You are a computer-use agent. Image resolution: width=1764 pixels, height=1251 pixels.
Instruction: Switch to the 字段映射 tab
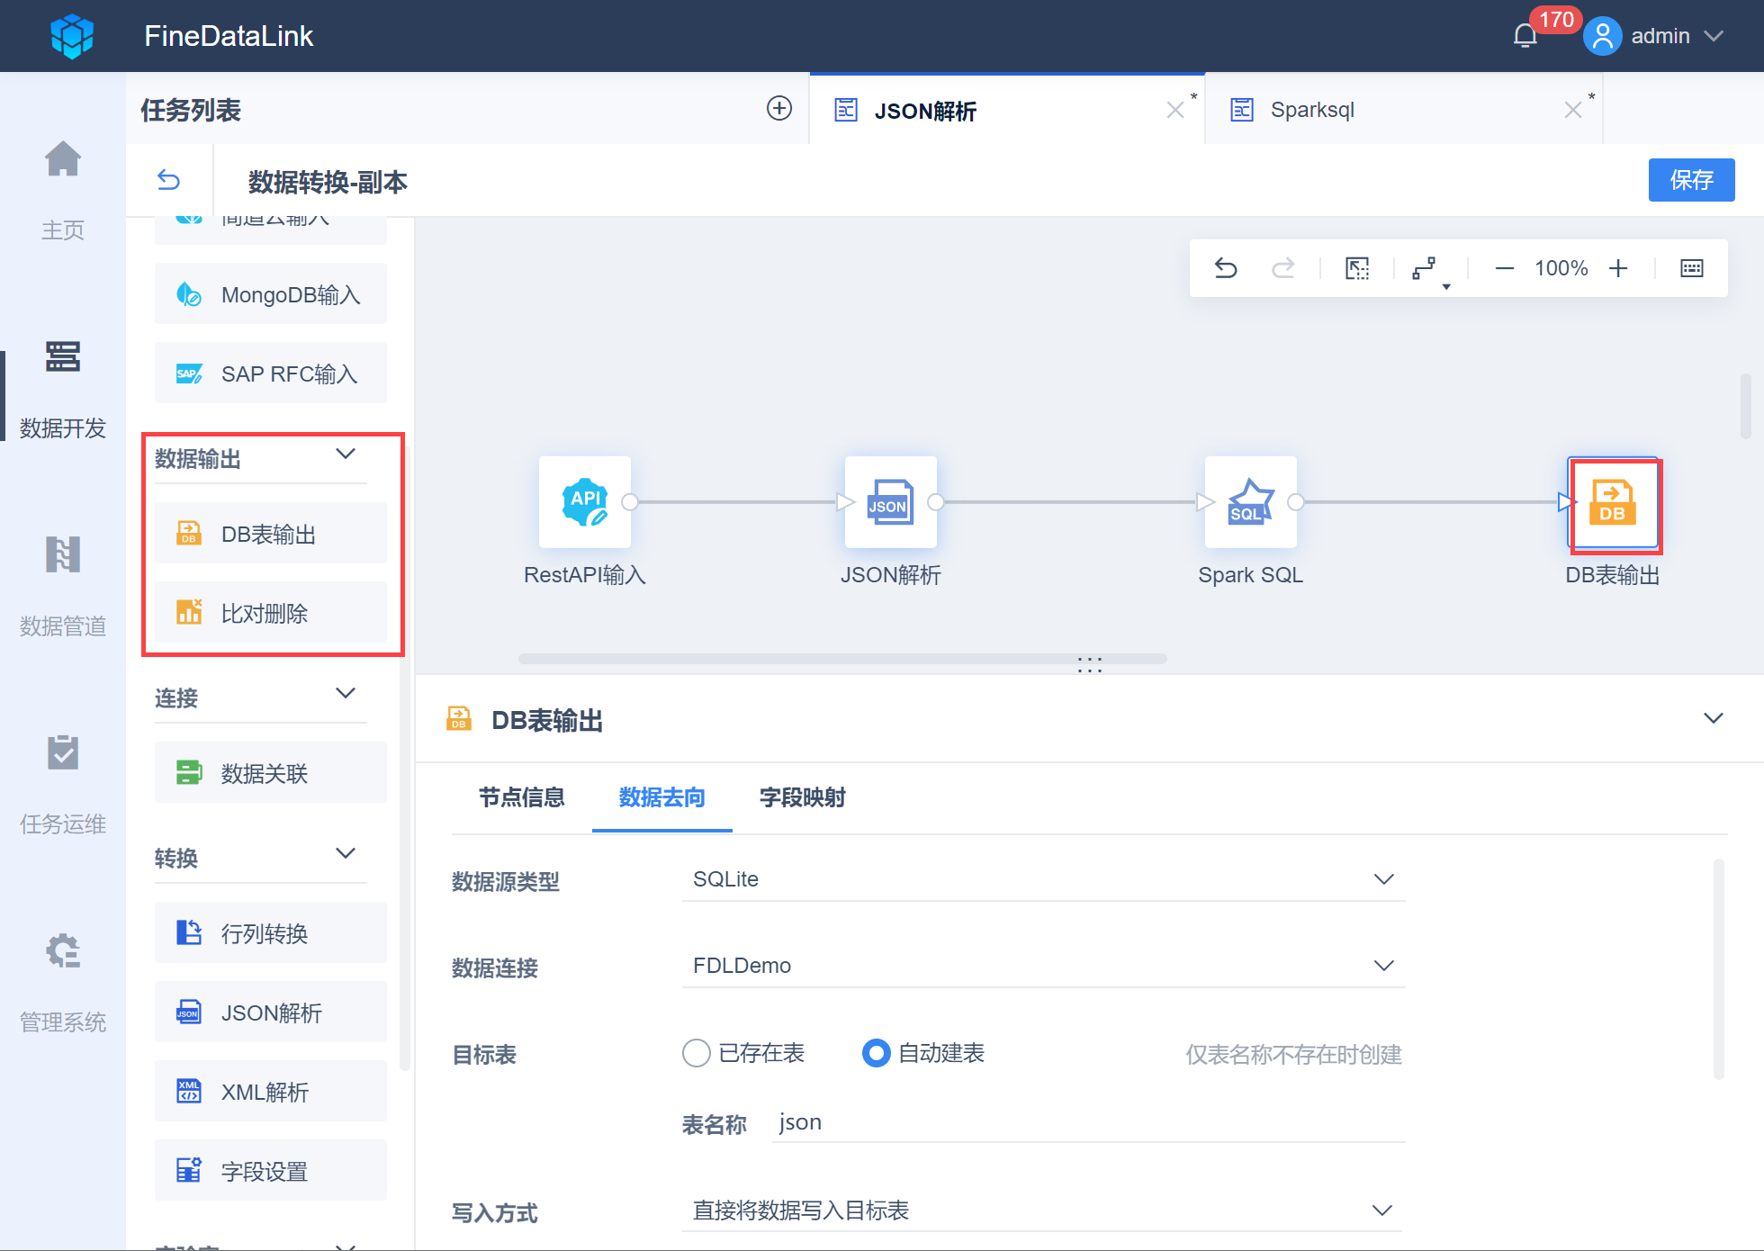802,797
